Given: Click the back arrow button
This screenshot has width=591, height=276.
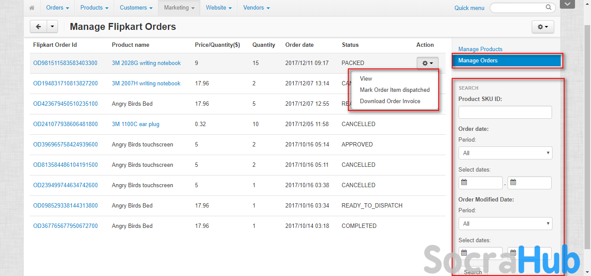Looking at the screenshot, I should point(38,26).
